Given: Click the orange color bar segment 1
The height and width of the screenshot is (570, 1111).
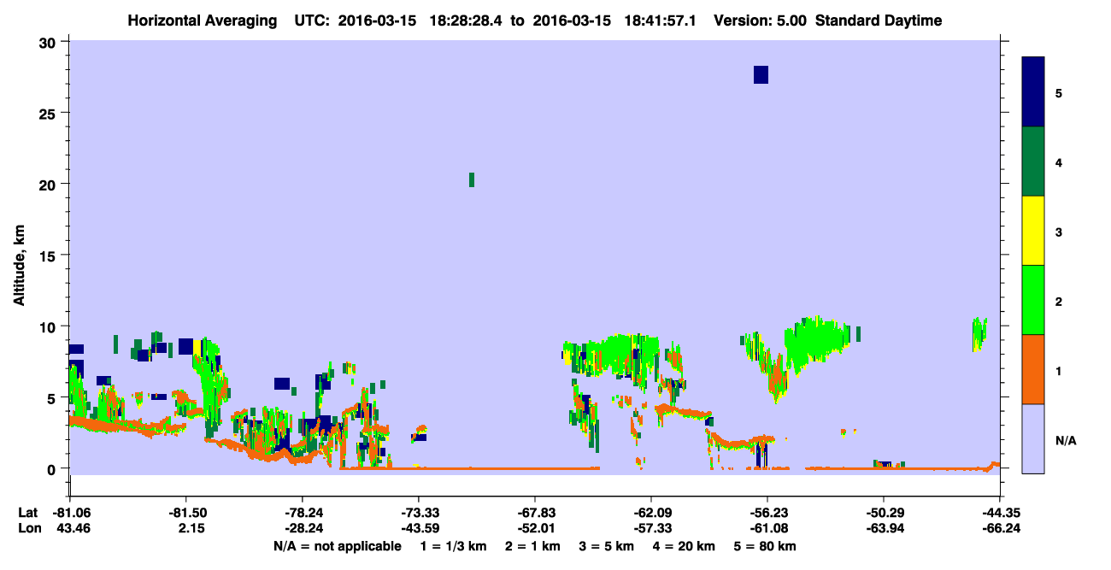Looking at the screenshot, I should click(x=1033, y=369).
